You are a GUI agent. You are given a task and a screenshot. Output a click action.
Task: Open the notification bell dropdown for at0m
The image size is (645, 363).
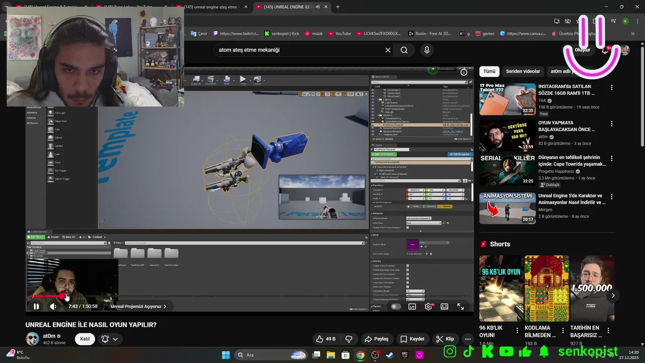(110, 339)
